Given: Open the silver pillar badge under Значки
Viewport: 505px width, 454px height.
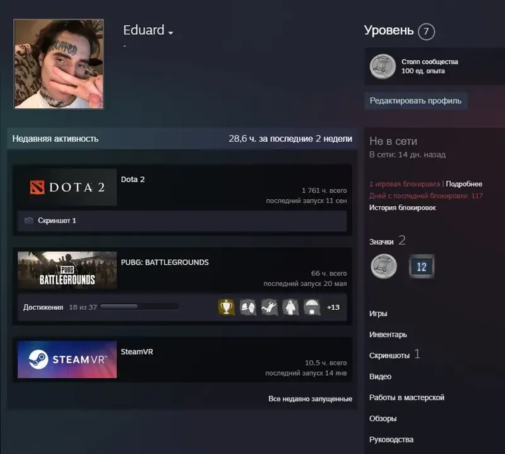Looking at the screenshot, I should click(384, 266).
